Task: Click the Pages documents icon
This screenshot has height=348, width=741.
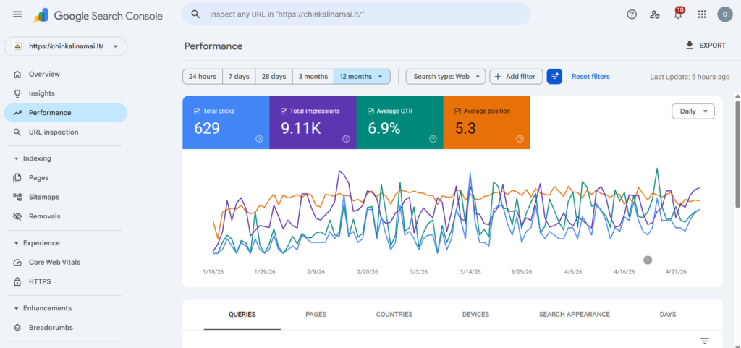Action: click(x=17, y=177)
